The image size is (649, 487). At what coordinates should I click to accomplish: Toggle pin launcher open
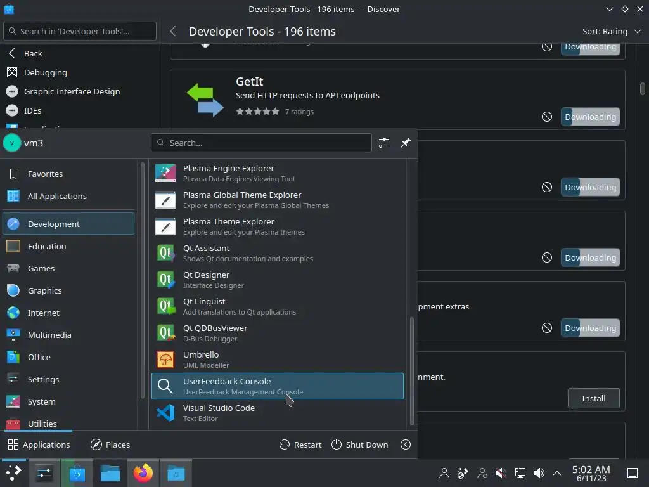(405, 143)
